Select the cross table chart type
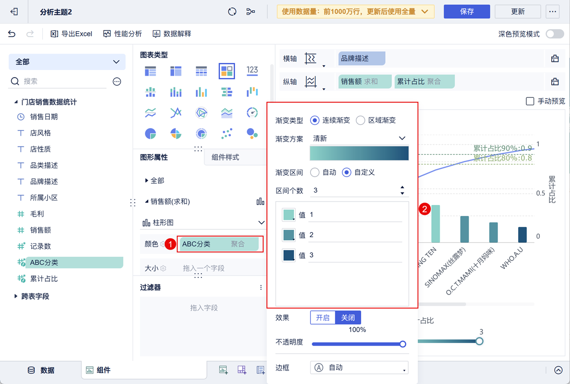Image resolution: width=570 pixels, height=384 pixels. (x=176, y=71)
